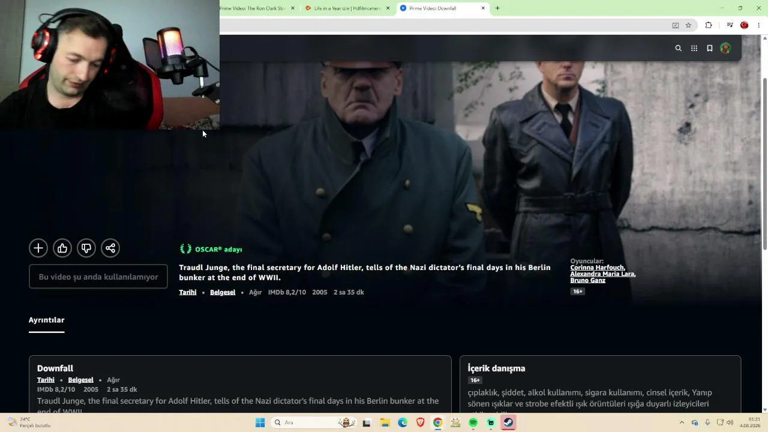Open the Chrome profile avatar
768x432 pixels.
(745, 25)
